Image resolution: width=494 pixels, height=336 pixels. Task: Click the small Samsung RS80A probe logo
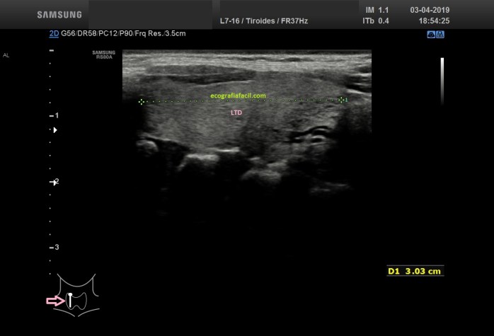[x=103, y=54]
